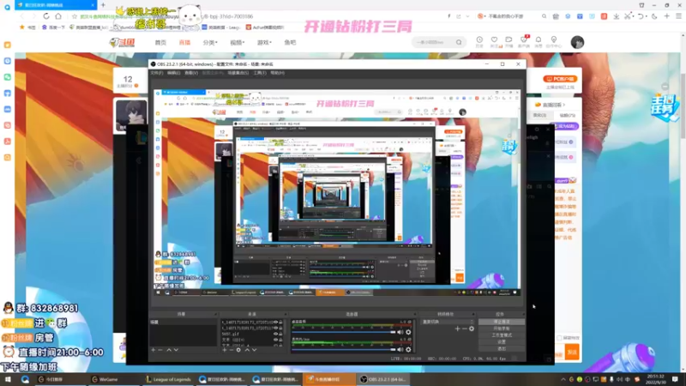The height and width of the screenshot is (386, 686).
Task: Open the scene transition type dropdown
Action: (448, 322)
